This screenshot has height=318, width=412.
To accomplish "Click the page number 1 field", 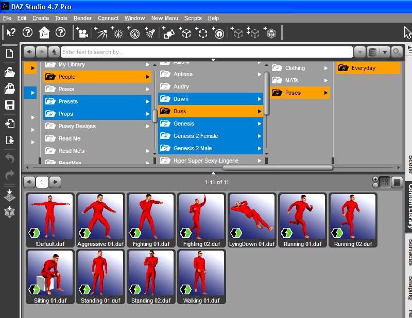I will click(x=42, y=182).
